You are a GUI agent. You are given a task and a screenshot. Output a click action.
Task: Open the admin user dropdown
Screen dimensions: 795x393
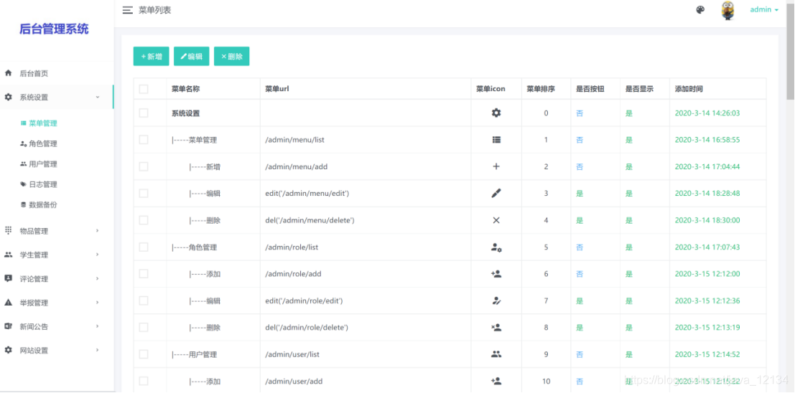764,9
